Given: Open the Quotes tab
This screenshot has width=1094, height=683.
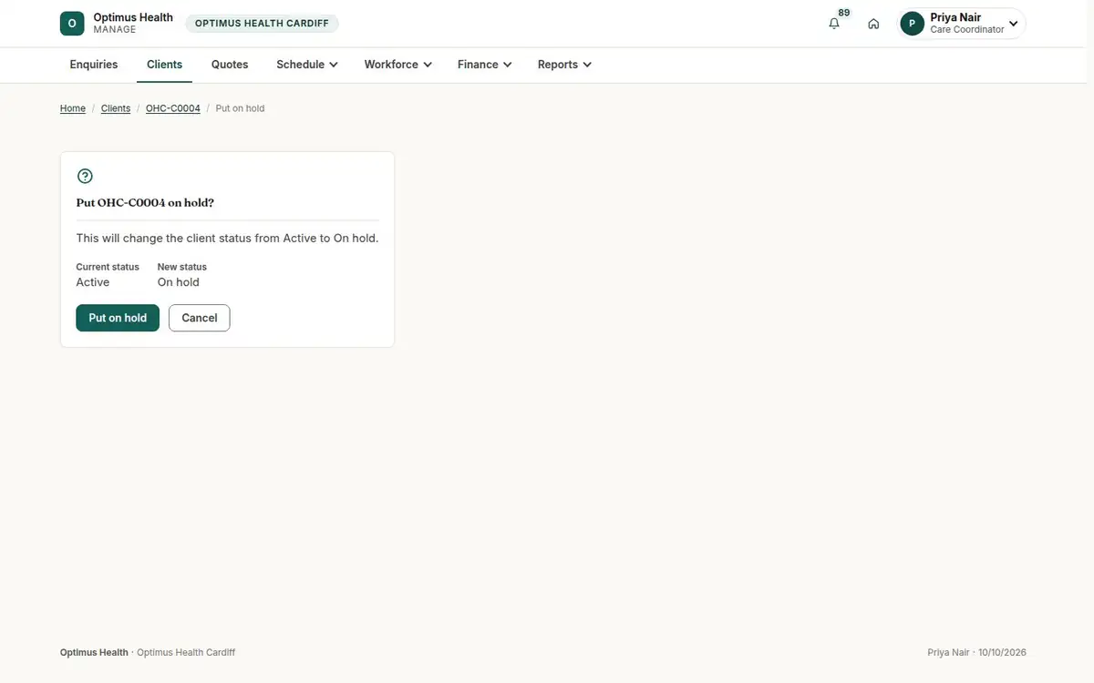Looking at the screenshot, I should pos(230,65).
